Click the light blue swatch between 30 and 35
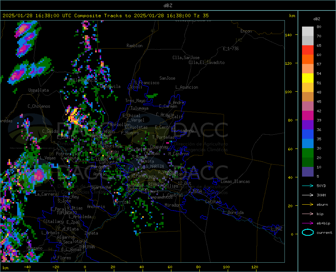Image resolution: width=336 pixels, height=272 pixels. point(308,144)
